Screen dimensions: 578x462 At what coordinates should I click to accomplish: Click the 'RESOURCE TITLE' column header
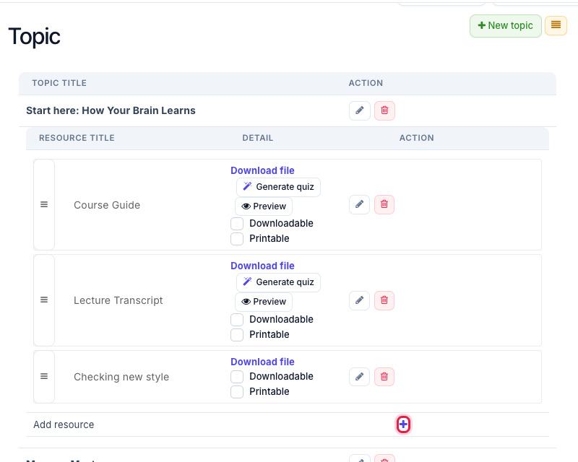tap(77, 138)
